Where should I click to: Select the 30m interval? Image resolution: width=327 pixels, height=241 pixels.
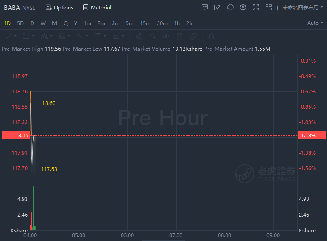pos(162,23)
